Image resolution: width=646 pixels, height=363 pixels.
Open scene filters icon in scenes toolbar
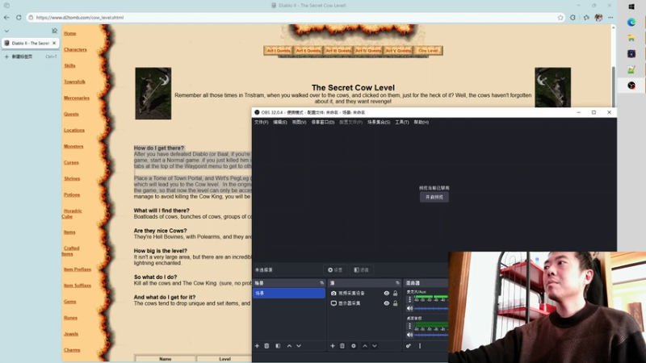point(278,346)
